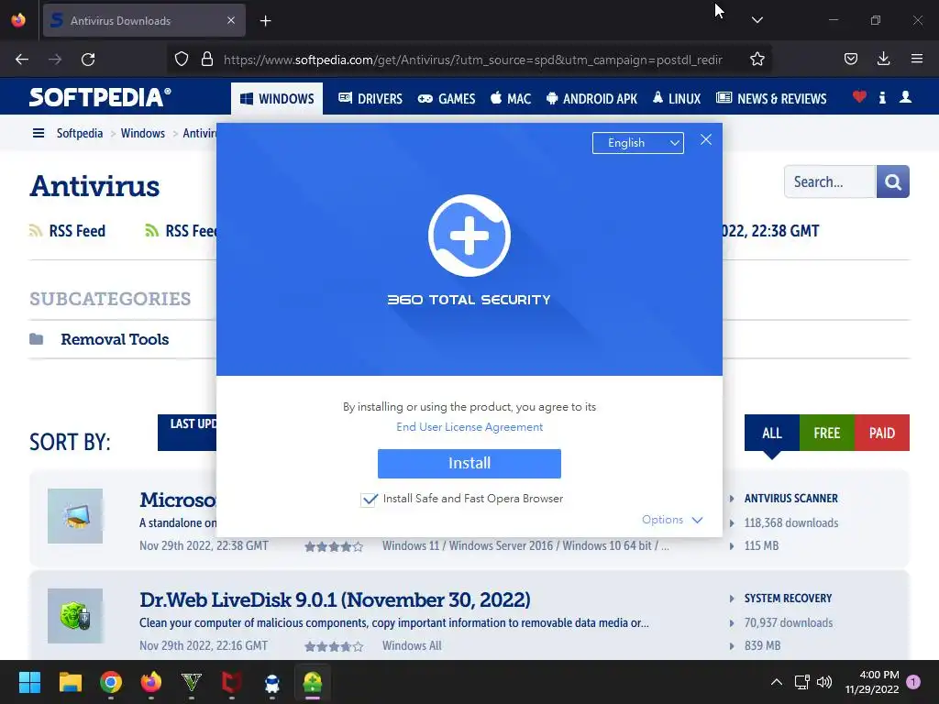Click the Softpedia breadcrumb link
The width and height of the screenshot is (939, 704).
point(80,133)
